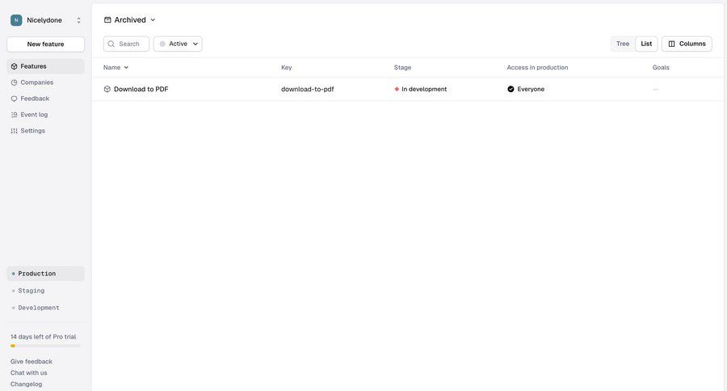Open the workspace switcher chevrons
Viewport: 727px width, 391px height.
click(x=78, y=20)
